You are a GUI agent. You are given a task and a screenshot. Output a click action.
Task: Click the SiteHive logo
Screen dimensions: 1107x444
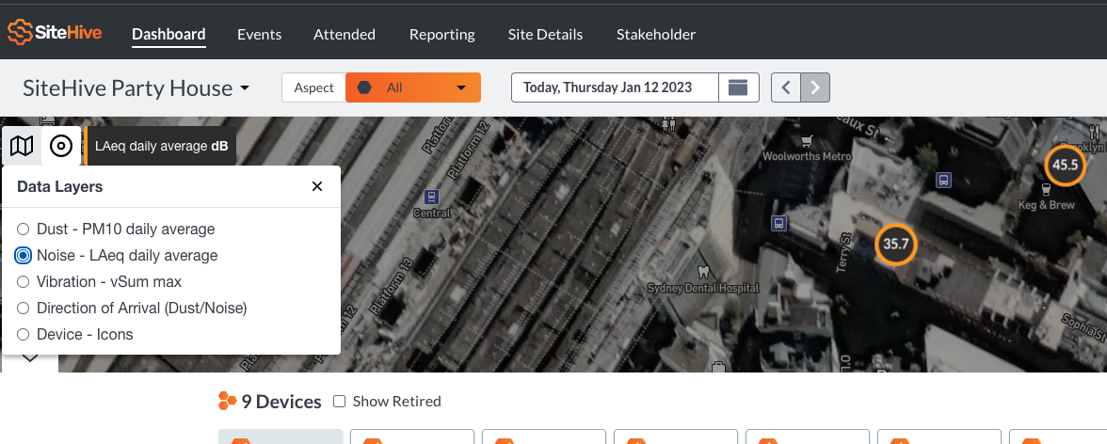click(x=55, y=33)
